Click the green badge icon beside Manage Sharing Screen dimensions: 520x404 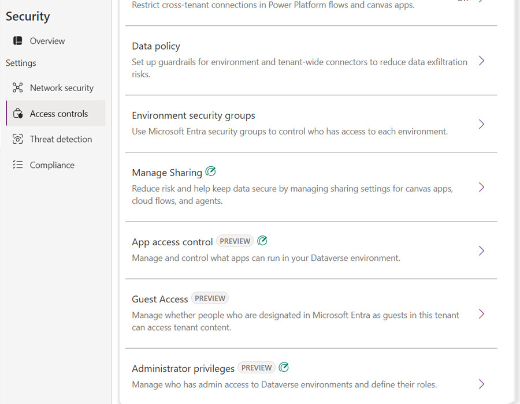coord(210,171)
